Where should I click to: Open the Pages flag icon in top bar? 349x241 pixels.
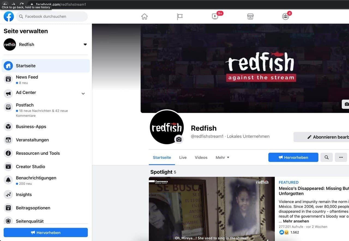tap(180, 17)
